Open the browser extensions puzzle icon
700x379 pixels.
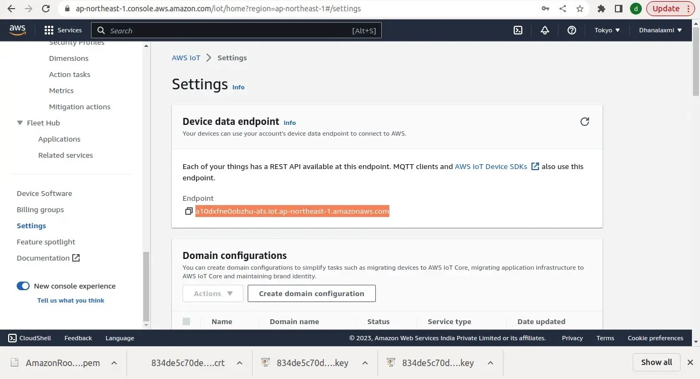602,9
